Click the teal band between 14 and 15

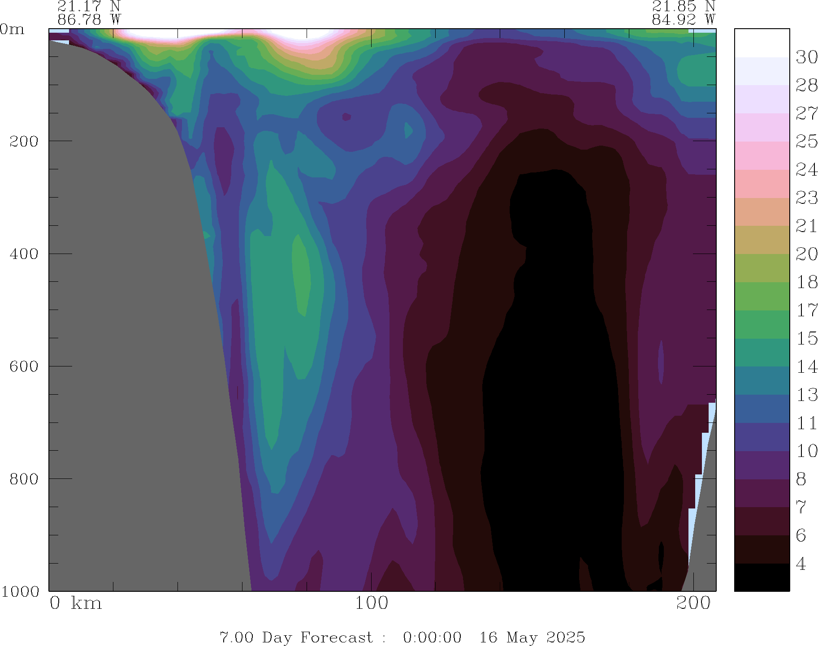tap(762, 353)
